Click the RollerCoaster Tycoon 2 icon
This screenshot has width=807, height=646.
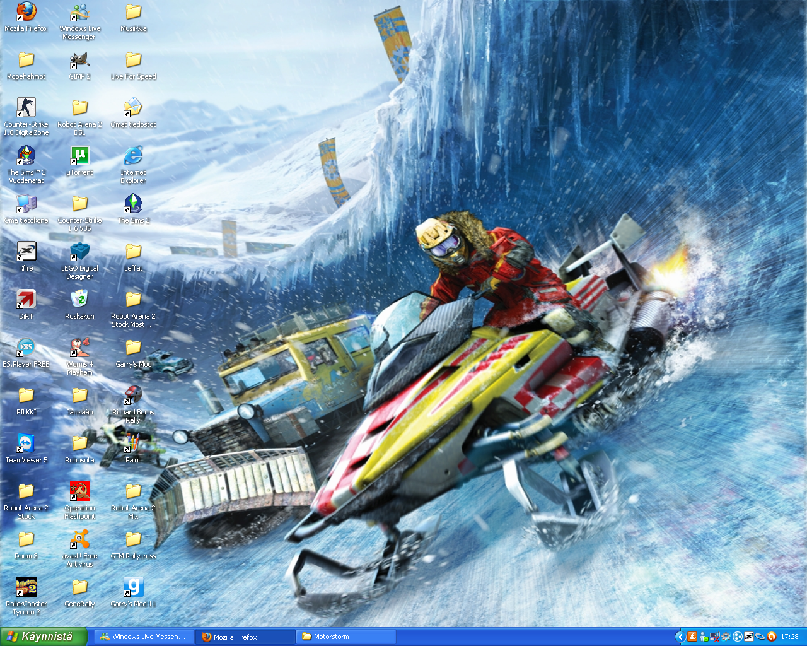point(26,587)
